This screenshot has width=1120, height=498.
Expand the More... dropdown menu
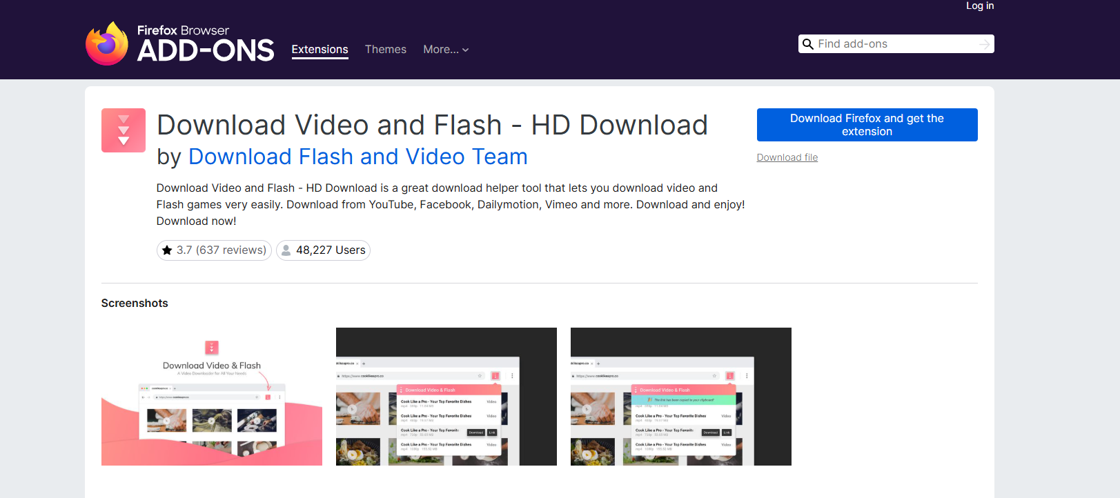point(446,50)
